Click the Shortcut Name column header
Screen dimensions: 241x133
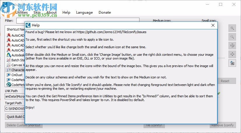pyautogui.click(x=15, y=29)
